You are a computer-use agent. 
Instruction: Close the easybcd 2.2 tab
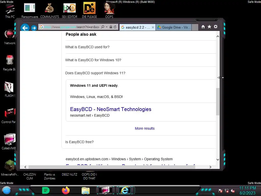coord(153,27)
